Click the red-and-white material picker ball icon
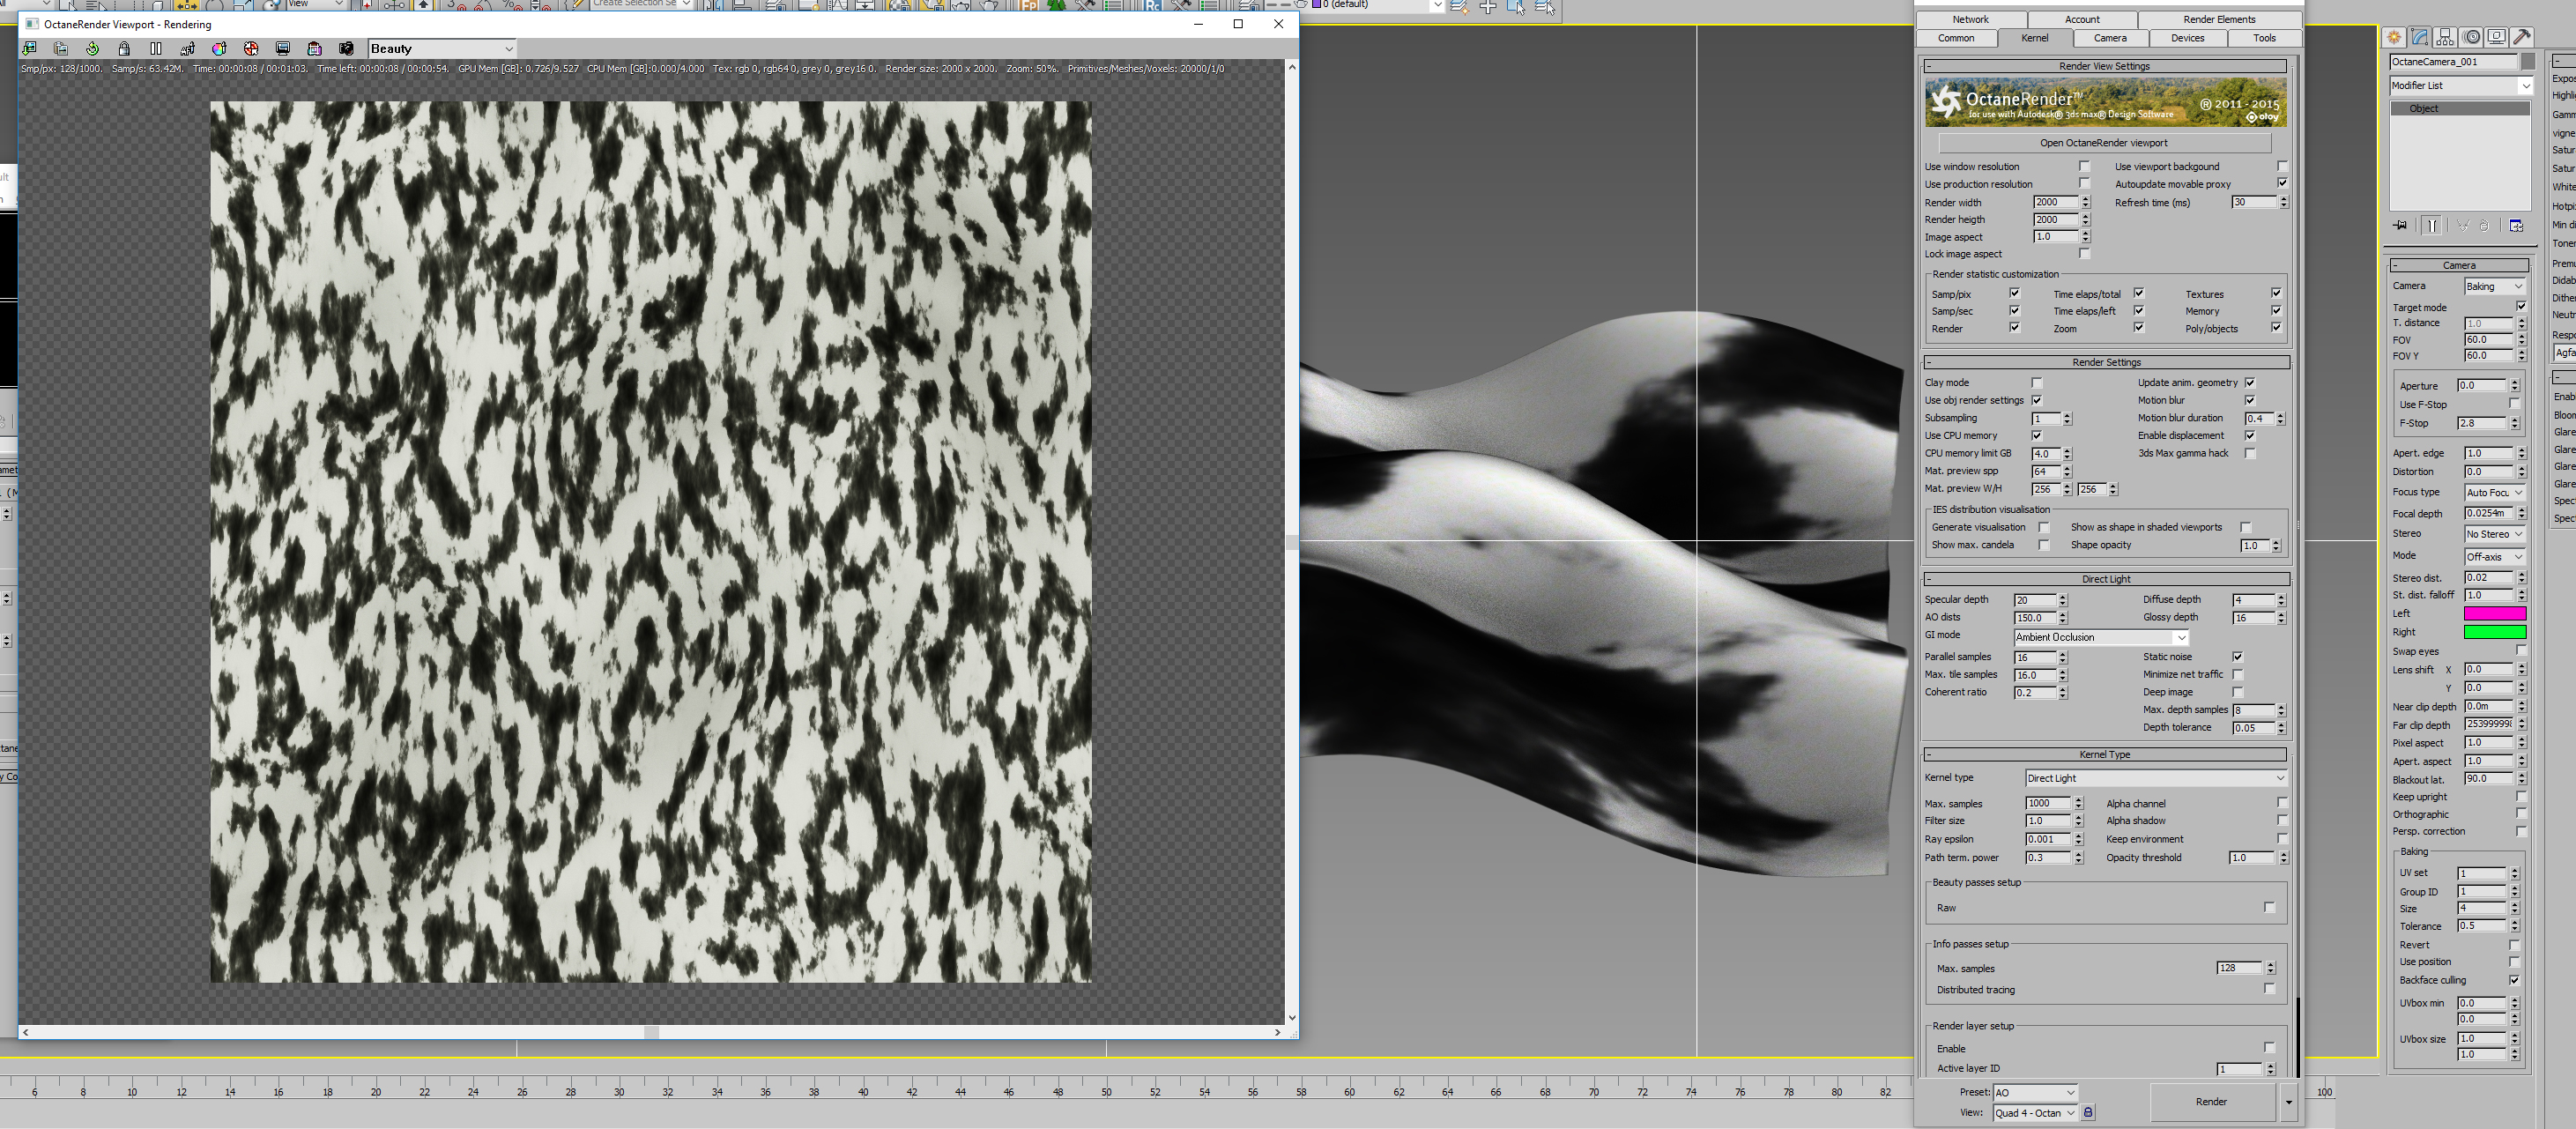 click(251, 48)
